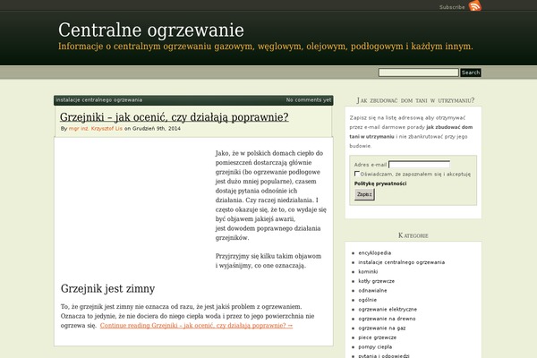This screenshot has width=537, height=358.
Task: Open author mgr inż. Krzysztof Lis link
Action: 96,129
